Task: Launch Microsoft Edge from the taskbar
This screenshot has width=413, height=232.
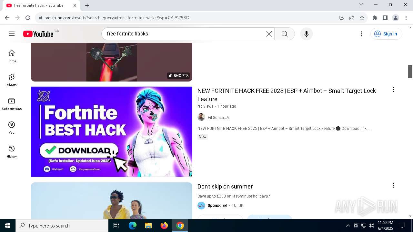Action: point(133,226)
